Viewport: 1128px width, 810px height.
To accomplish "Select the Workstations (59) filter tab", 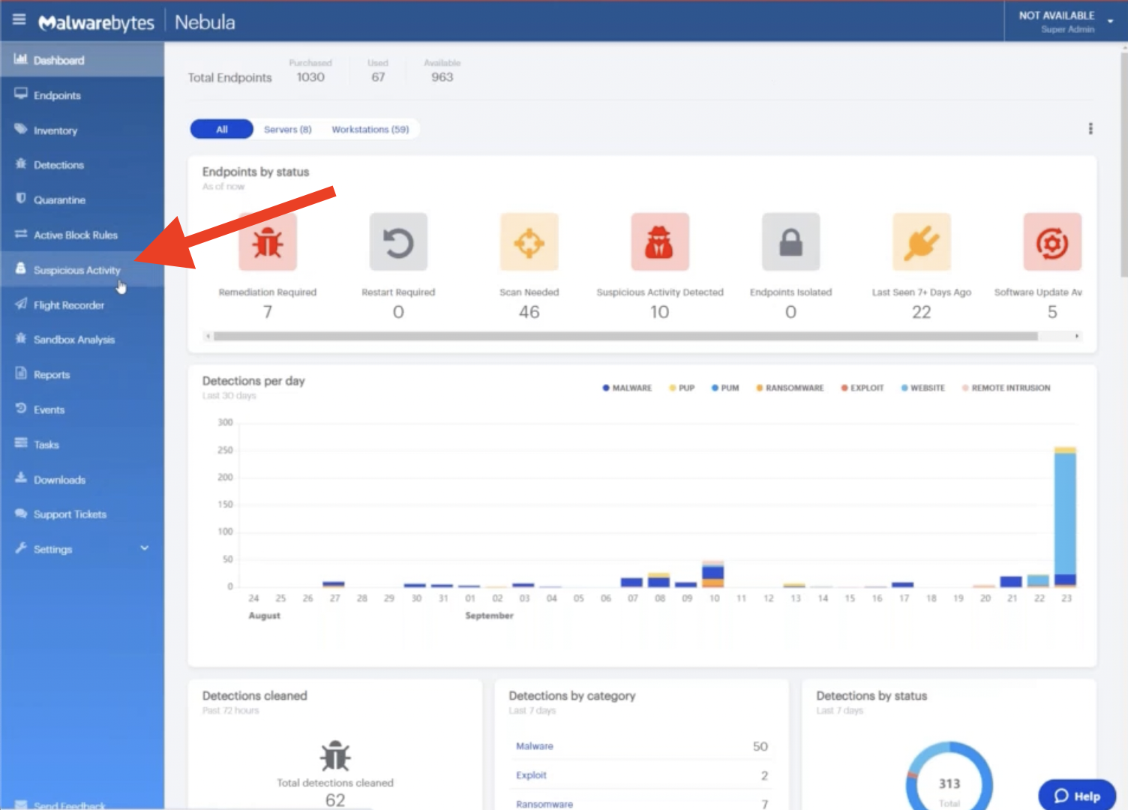I will (370, 129).
